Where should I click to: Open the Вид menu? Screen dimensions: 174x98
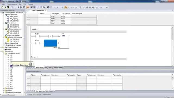pyautogui.click(x=20, y=4)
